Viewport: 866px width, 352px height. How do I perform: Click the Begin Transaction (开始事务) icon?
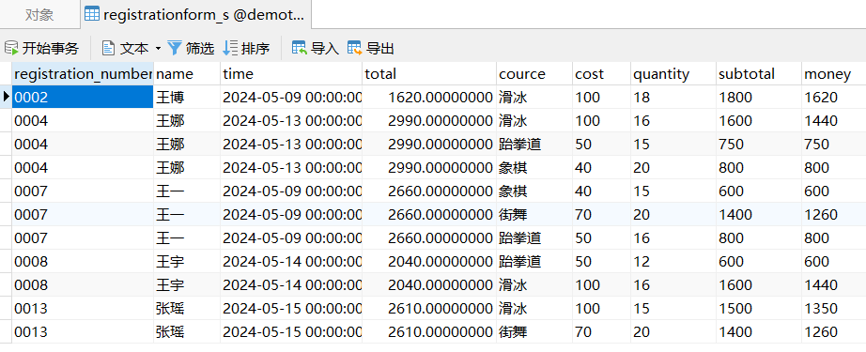11,48
